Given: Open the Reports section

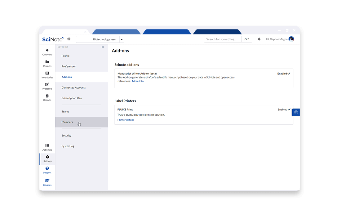Looking at the screenshot, I should point(47,97).
